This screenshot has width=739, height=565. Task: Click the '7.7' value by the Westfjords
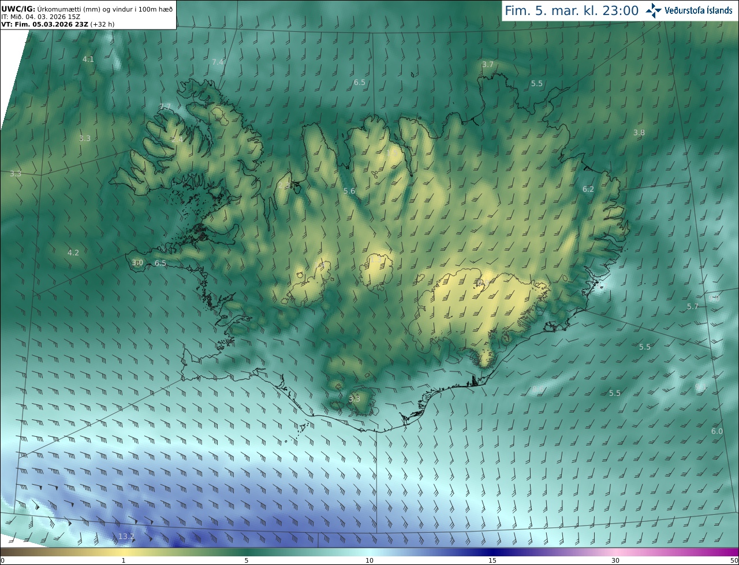pos(165,106)
